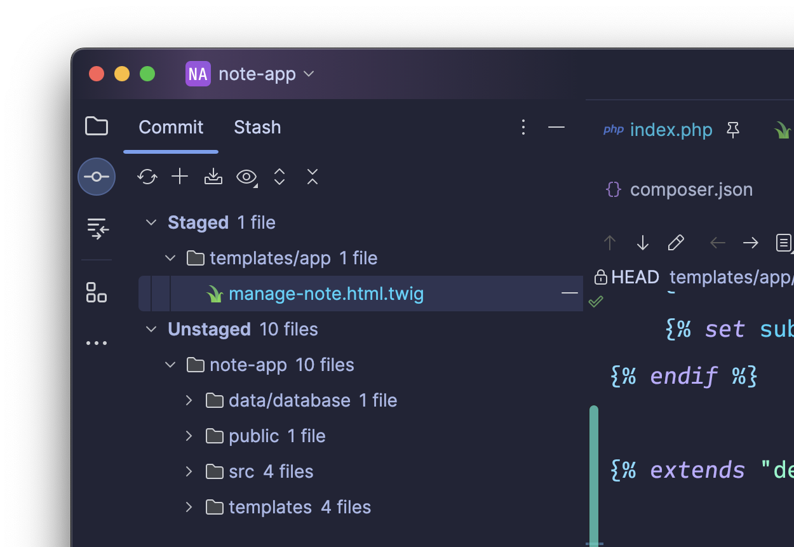Open the Structure tool window icon
794x547 pixels.
(97, 292)
